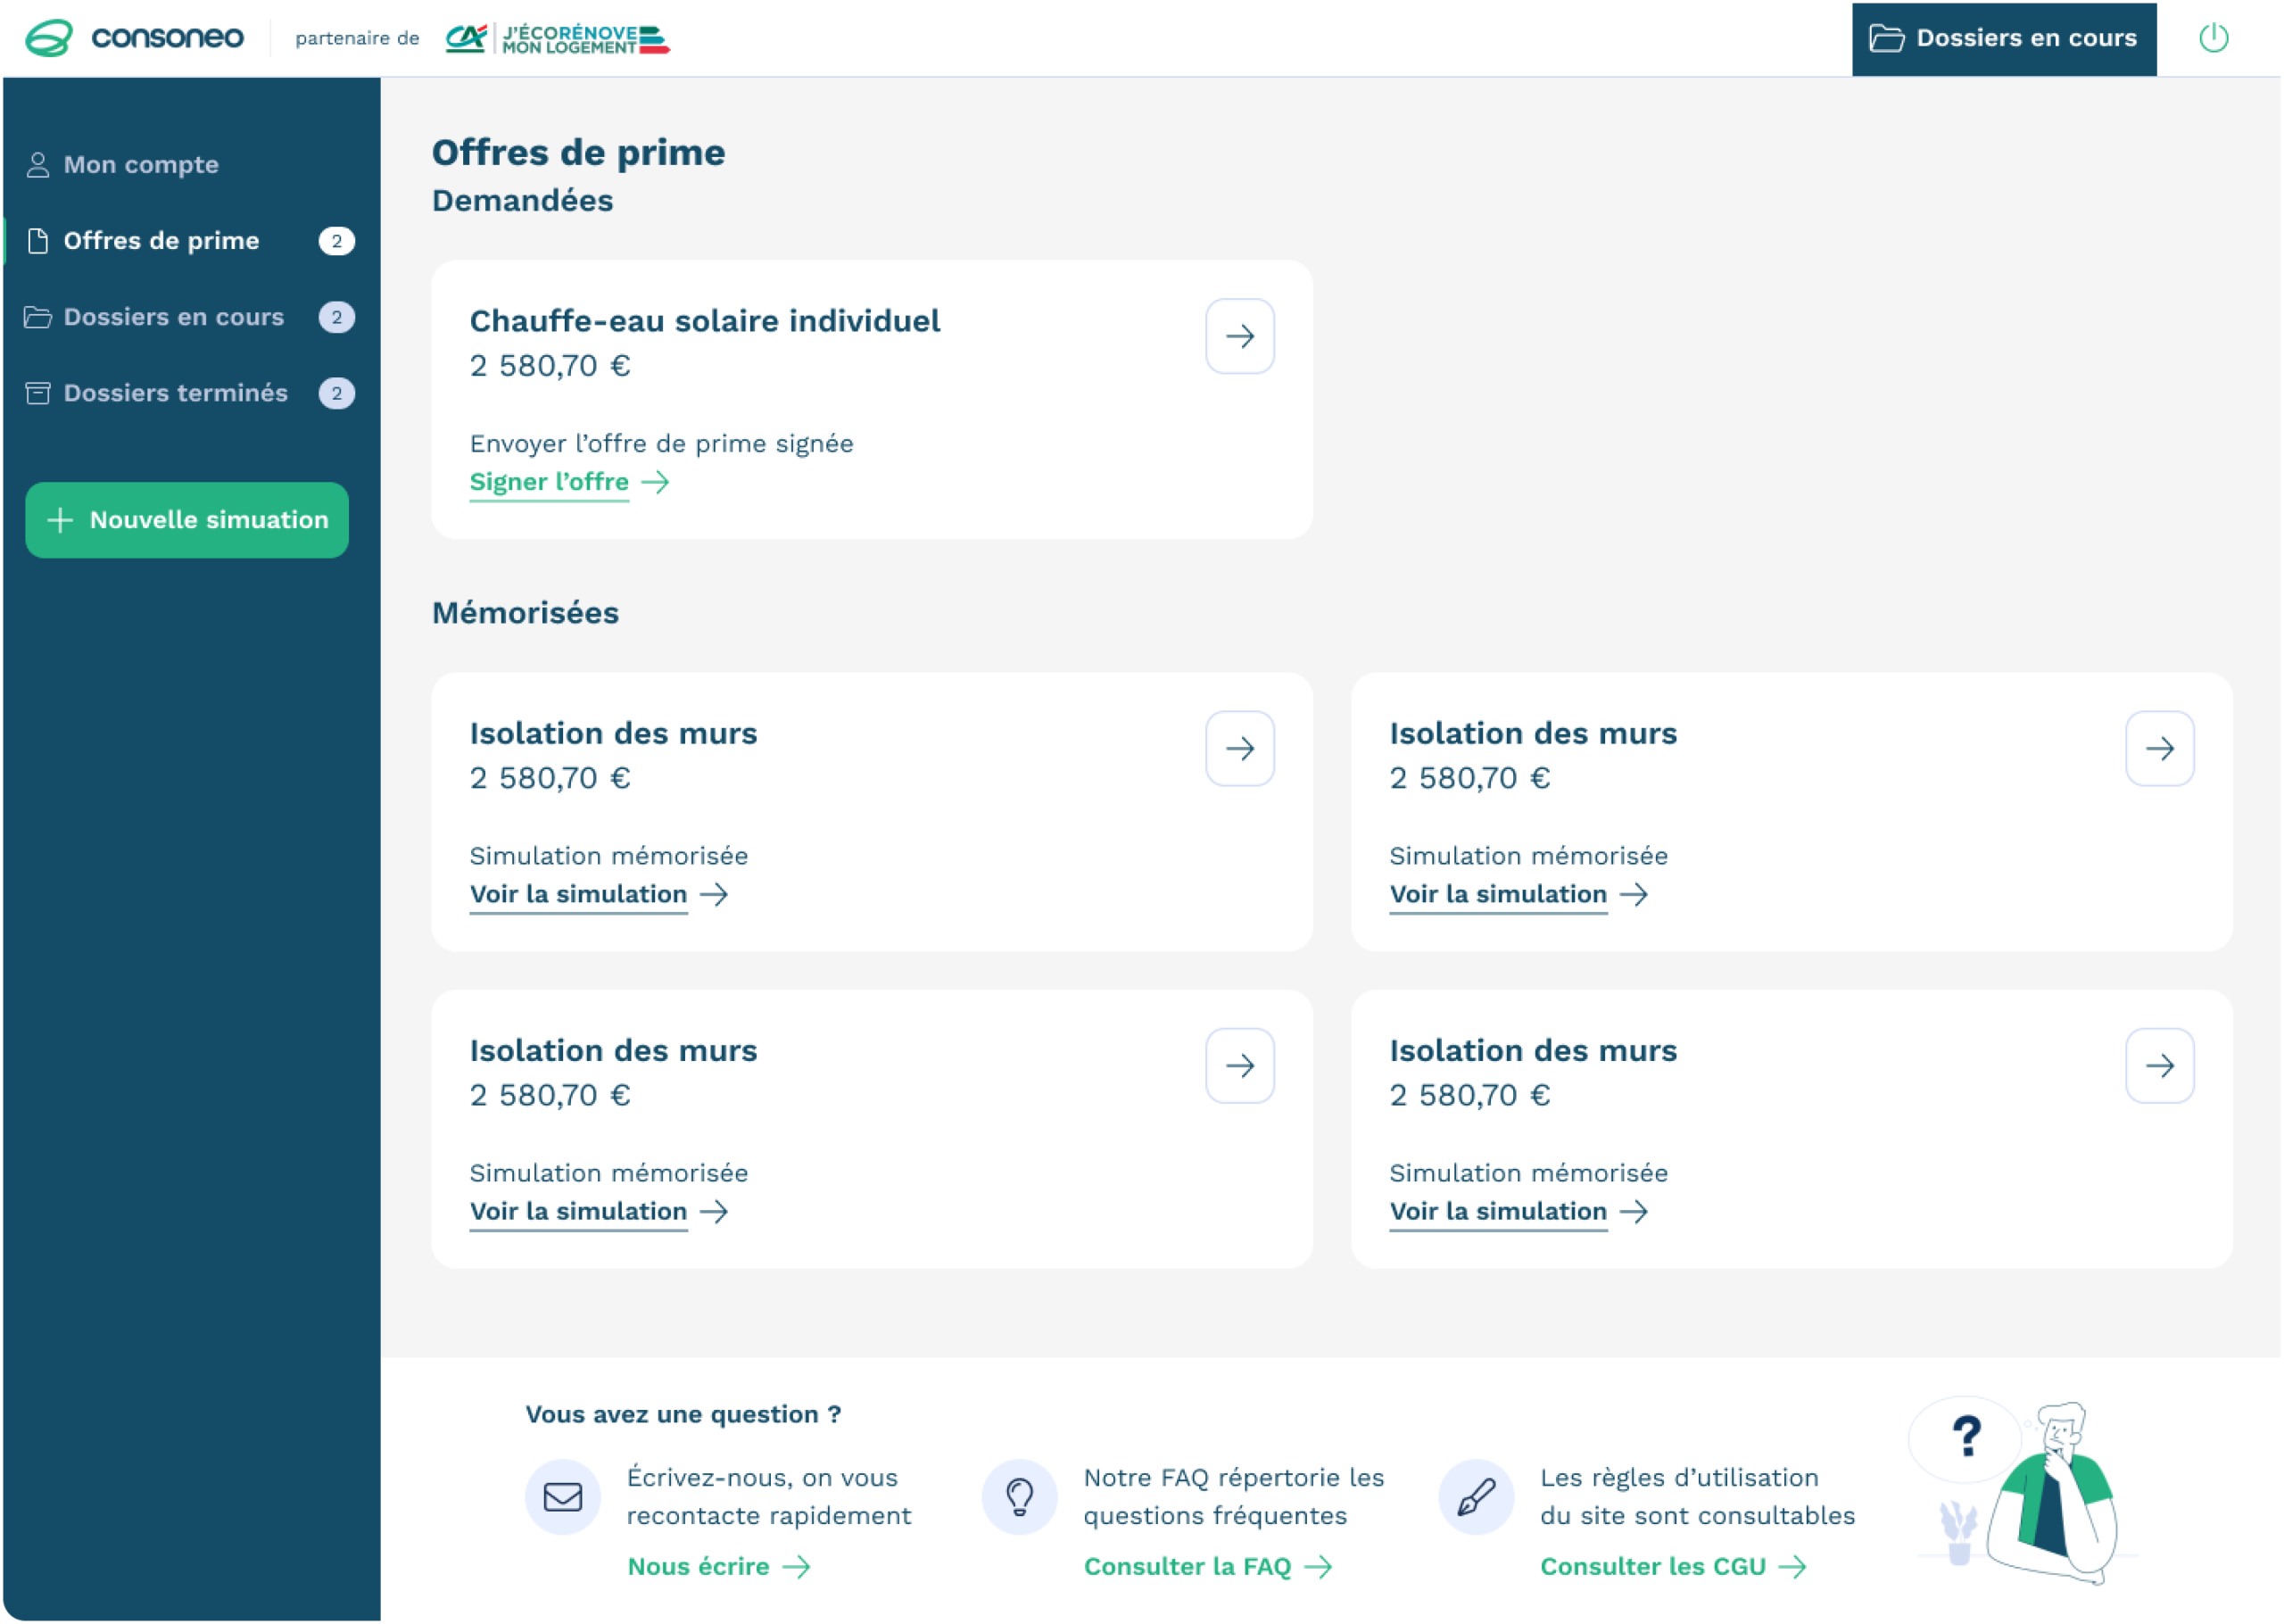Image resolution: width=2284 pixels, height=1624 pixels.
Task: Click the Consoneo logo
Action: [x=135, y=38]
